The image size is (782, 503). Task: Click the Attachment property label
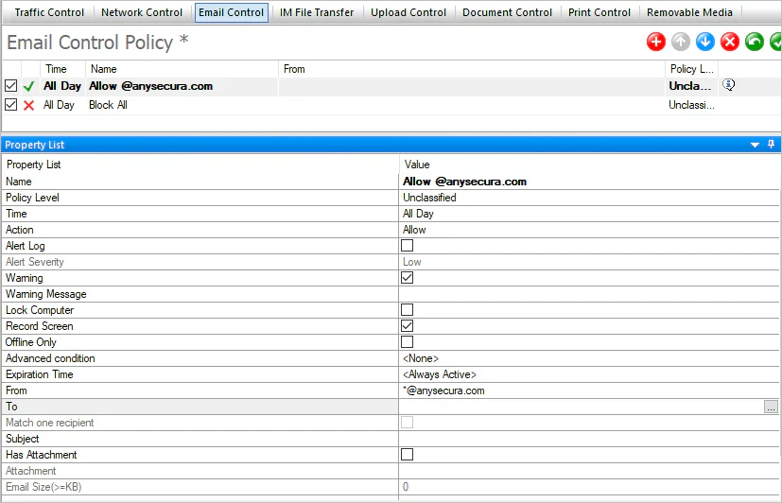31,471
